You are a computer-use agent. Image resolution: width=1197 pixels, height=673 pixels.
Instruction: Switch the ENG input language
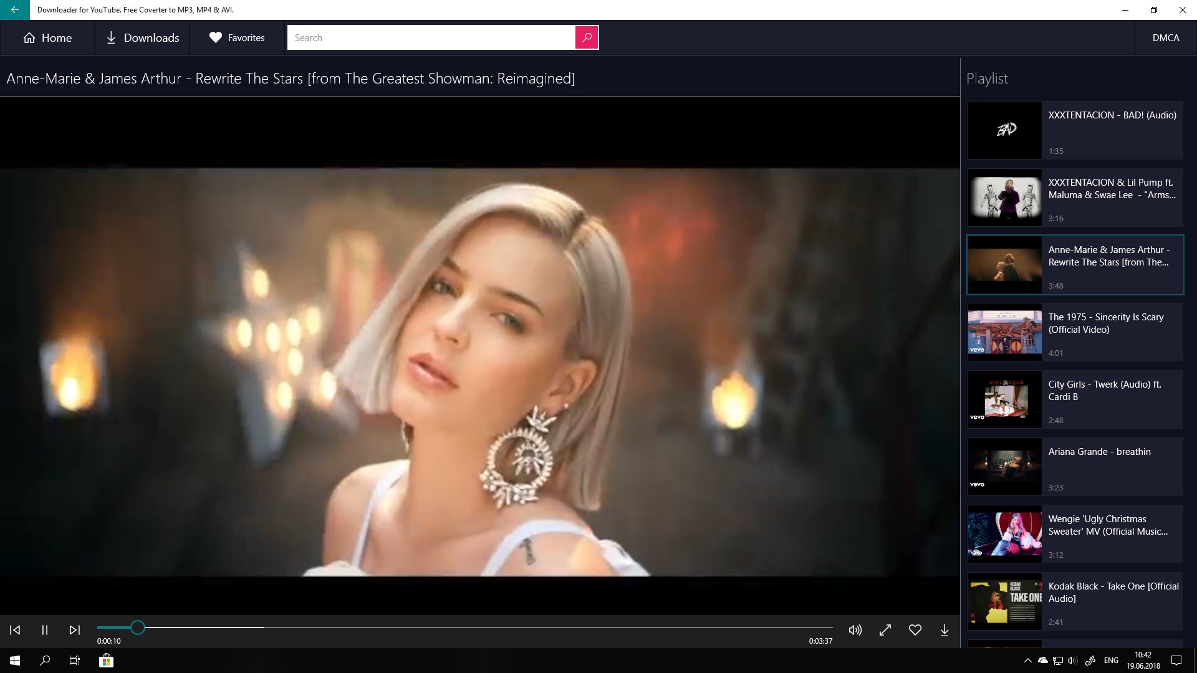pyautogui.click(x=1111, y=661)
